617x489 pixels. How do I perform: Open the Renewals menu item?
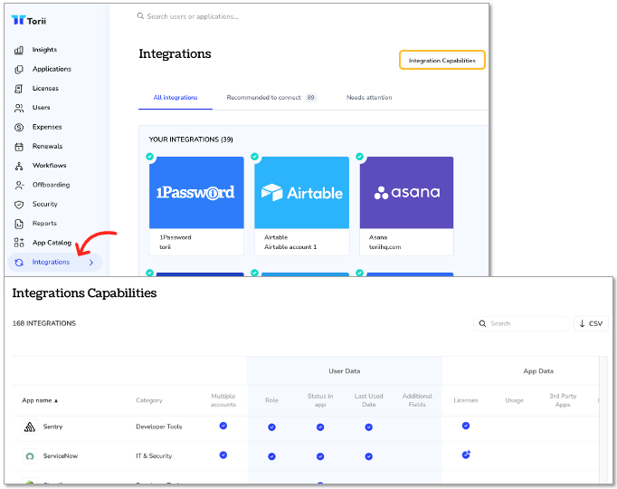(48, 146)
